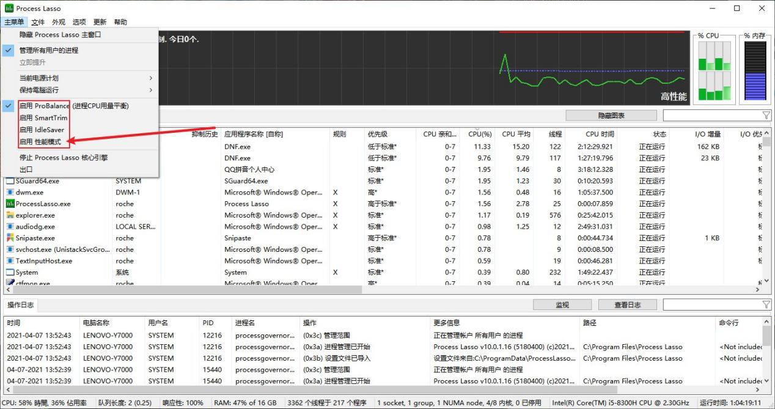Open the 文件 menu

(38, 22)
